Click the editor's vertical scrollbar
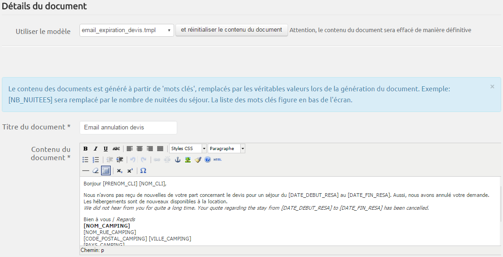503x257 pixels. coord(500,211)
